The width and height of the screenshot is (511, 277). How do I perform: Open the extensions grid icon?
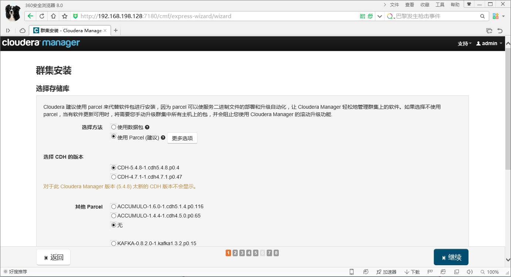click(496, 16)
